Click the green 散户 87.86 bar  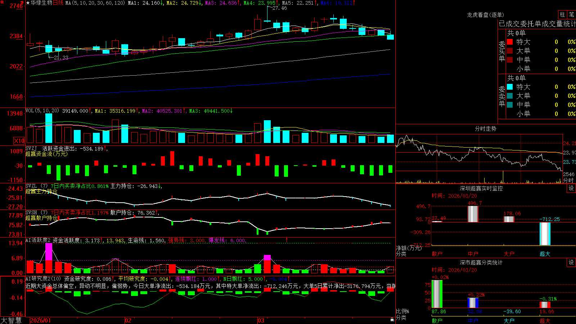[437, 294]
